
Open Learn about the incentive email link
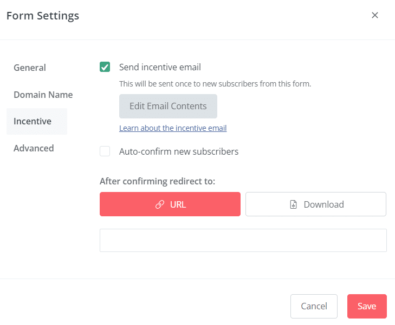pos(173,128)
